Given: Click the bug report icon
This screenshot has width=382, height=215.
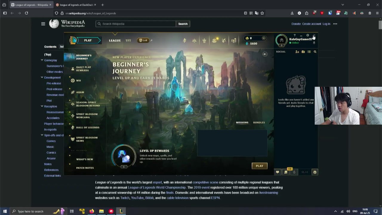Looking at the screenshot, I should (315, 172).
